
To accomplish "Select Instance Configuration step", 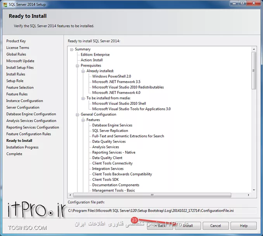I will click(25, 101).
